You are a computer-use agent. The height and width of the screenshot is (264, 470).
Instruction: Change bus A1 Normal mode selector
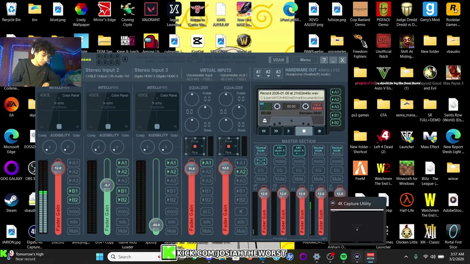(x=261, y=150)
